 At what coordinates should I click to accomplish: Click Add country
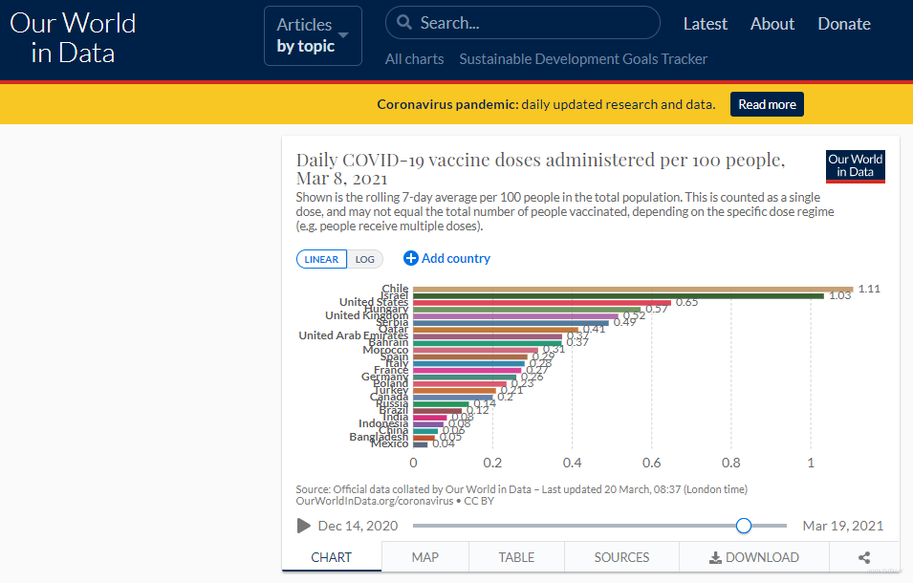click(x=446, y=258)
